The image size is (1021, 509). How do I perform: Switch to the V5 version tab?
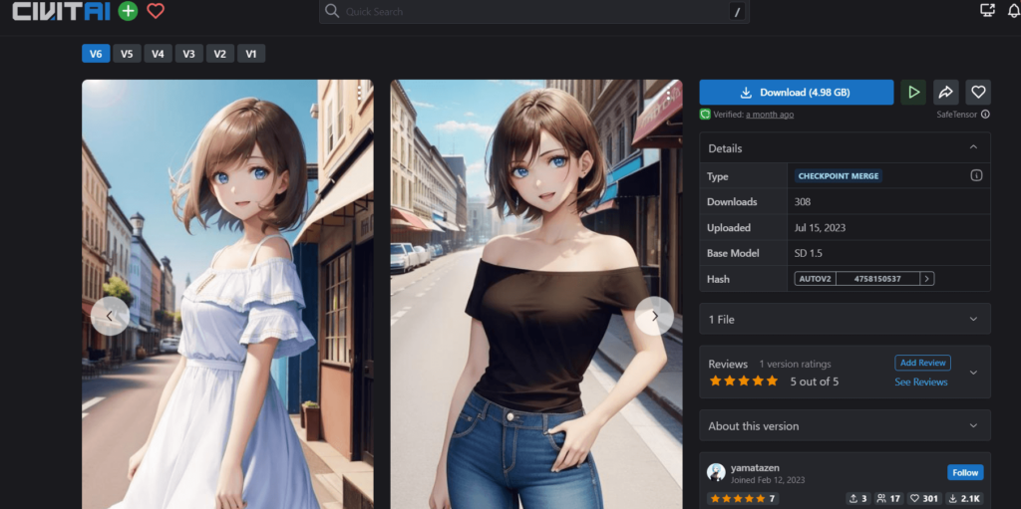pyautogui.click(x=127, y=54)
